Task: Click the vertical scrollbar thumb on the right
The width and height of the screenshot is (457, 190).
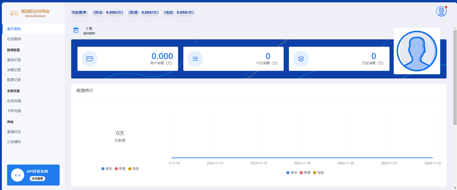Action: [x=455, y=77]
